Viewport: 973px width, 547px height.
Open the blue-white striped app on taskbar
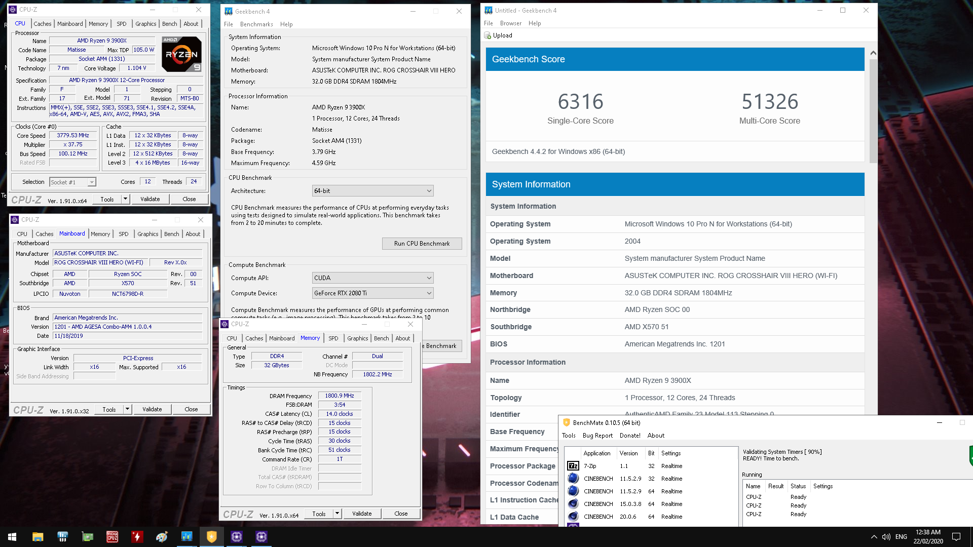pos(62,537)
